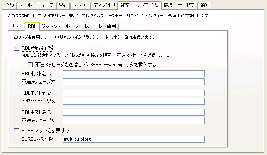The image size is (267, 155).
Task: Switch to the ディレクトリ tab
Action: (104, 5)
